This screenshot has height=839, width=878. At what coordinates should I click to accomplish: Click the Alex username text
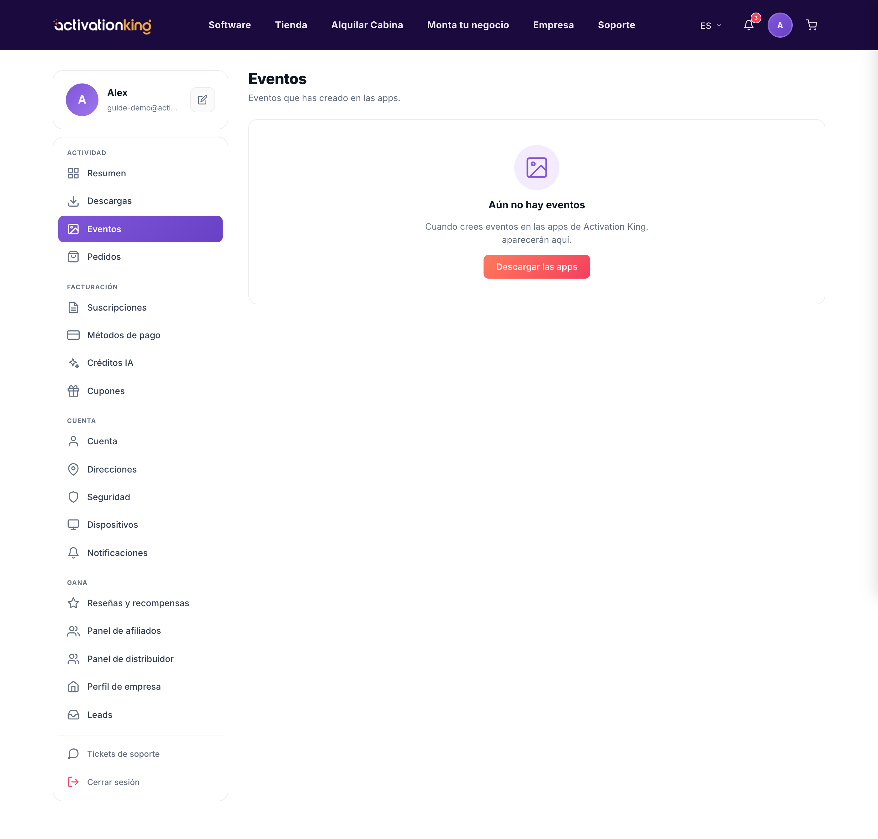coord(117,93)
